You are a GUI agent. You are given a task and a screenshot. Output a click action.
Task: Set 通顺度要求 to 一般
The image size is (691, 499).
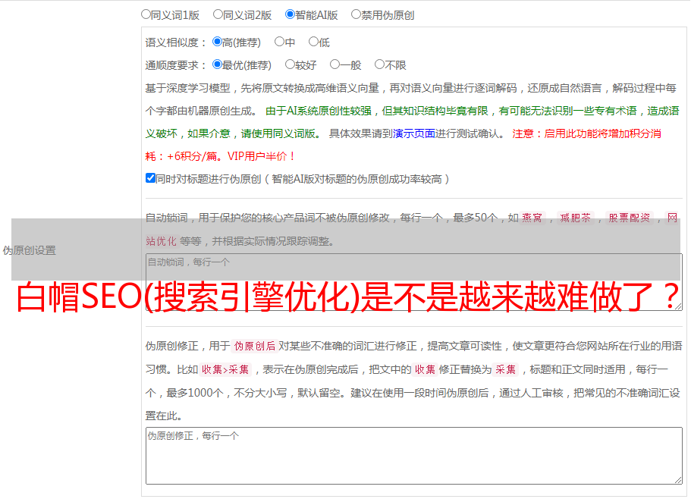coord(335,64)
